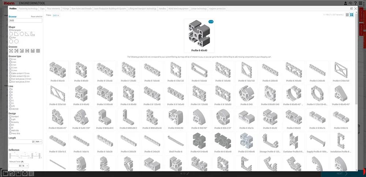Open the user account icon
The height and width of the screenshot is (177, 366).
coord(346,3)
